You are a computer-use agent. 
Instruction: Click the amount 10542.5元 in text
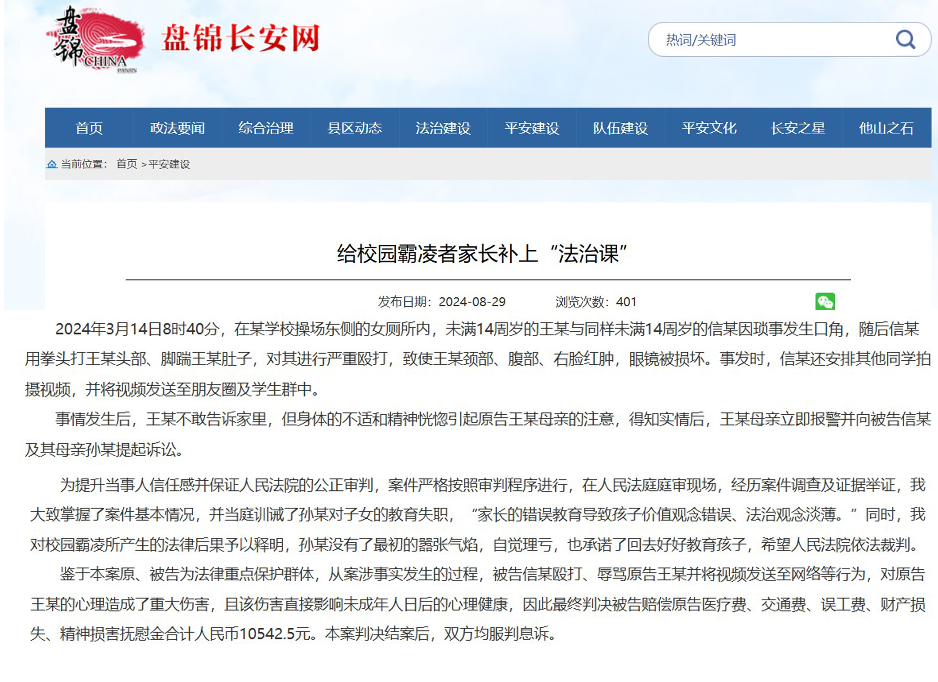coord(275,634)
